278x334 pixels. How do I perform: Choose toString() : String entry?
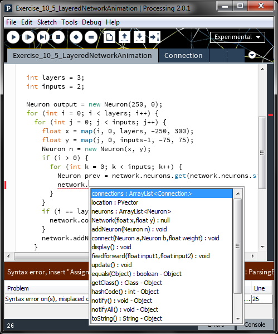(162, 318)
